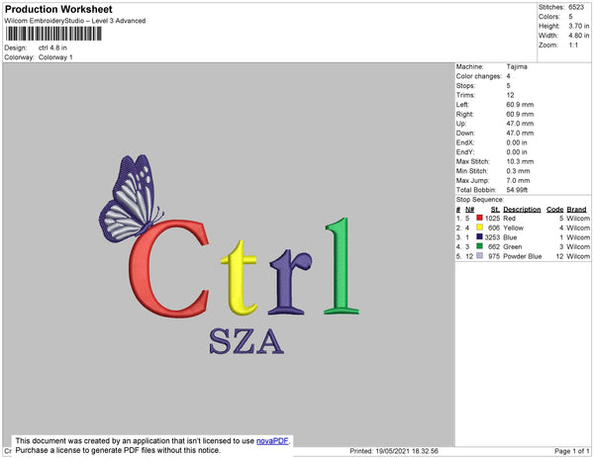Screen dimensions: 594x459
Task: Click the Colors value 5 in header
Action: pos(570,17)
